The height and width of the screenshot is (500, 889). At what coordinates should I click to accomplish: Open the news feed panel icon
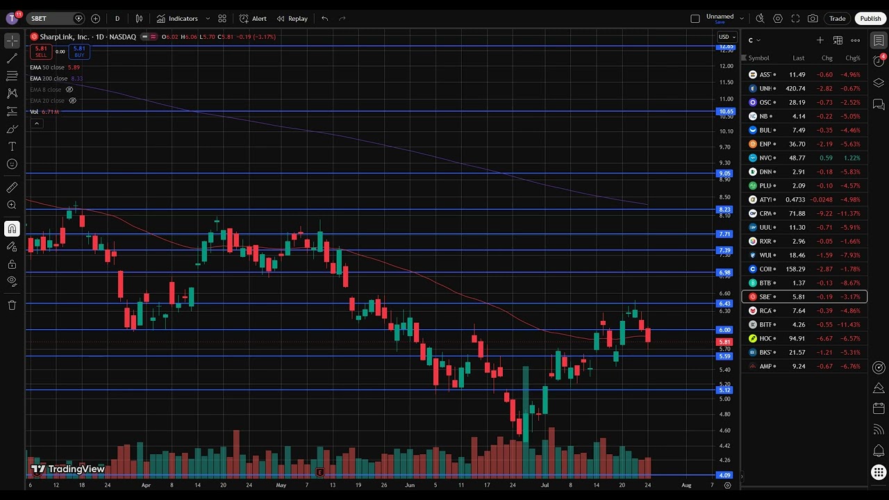pos(879,430)
